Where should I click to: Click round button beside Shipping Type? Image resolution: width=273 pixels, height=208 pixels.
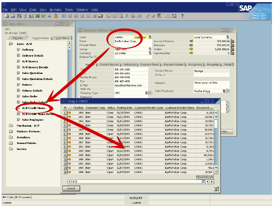click(x=150, y=93)
